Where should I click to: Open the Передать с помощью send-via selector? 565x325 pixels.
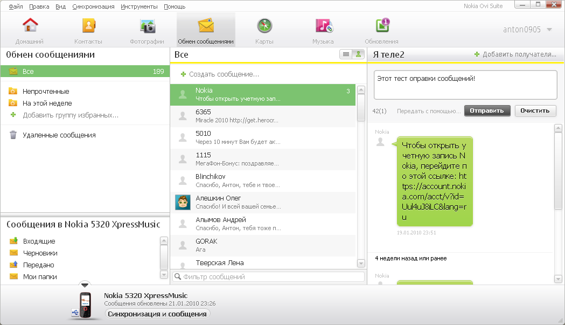point(428,111)
